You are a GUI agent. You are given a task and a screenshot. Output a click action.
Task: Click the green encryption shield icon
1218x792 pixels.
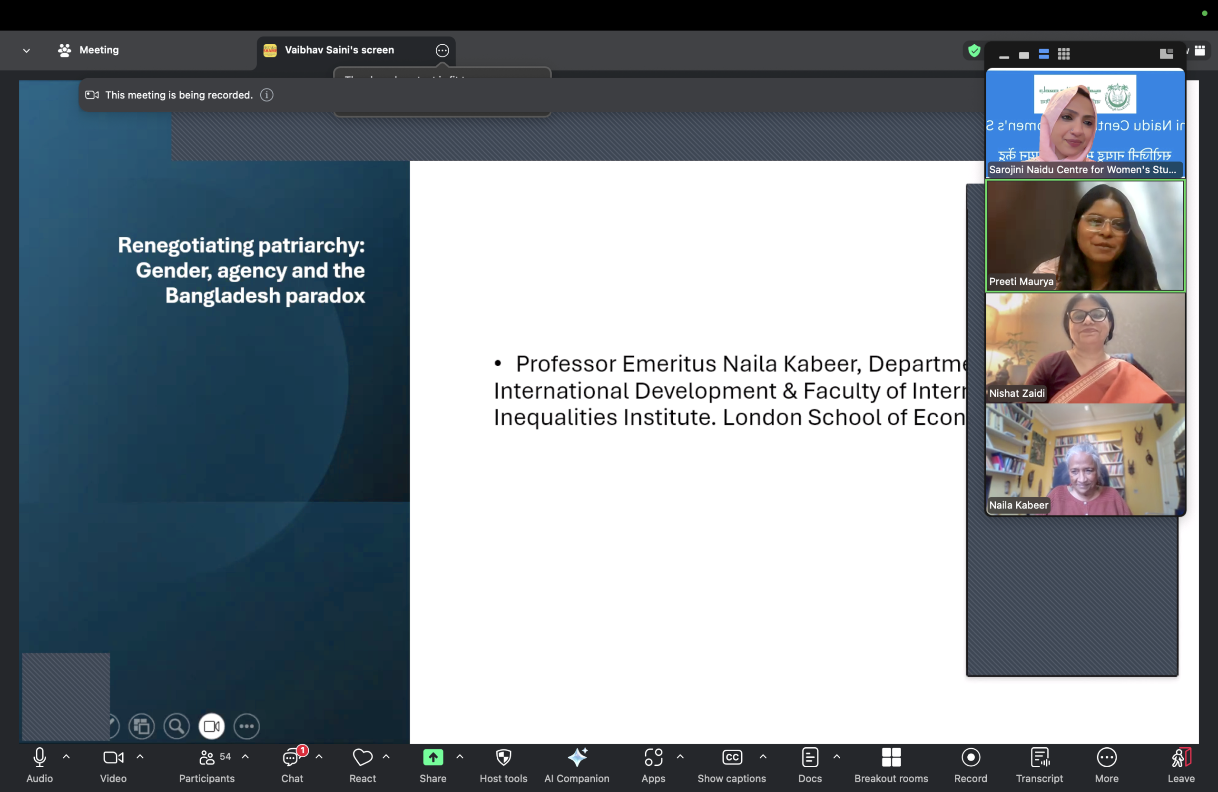pyautogui.click(x=974, y=50)
